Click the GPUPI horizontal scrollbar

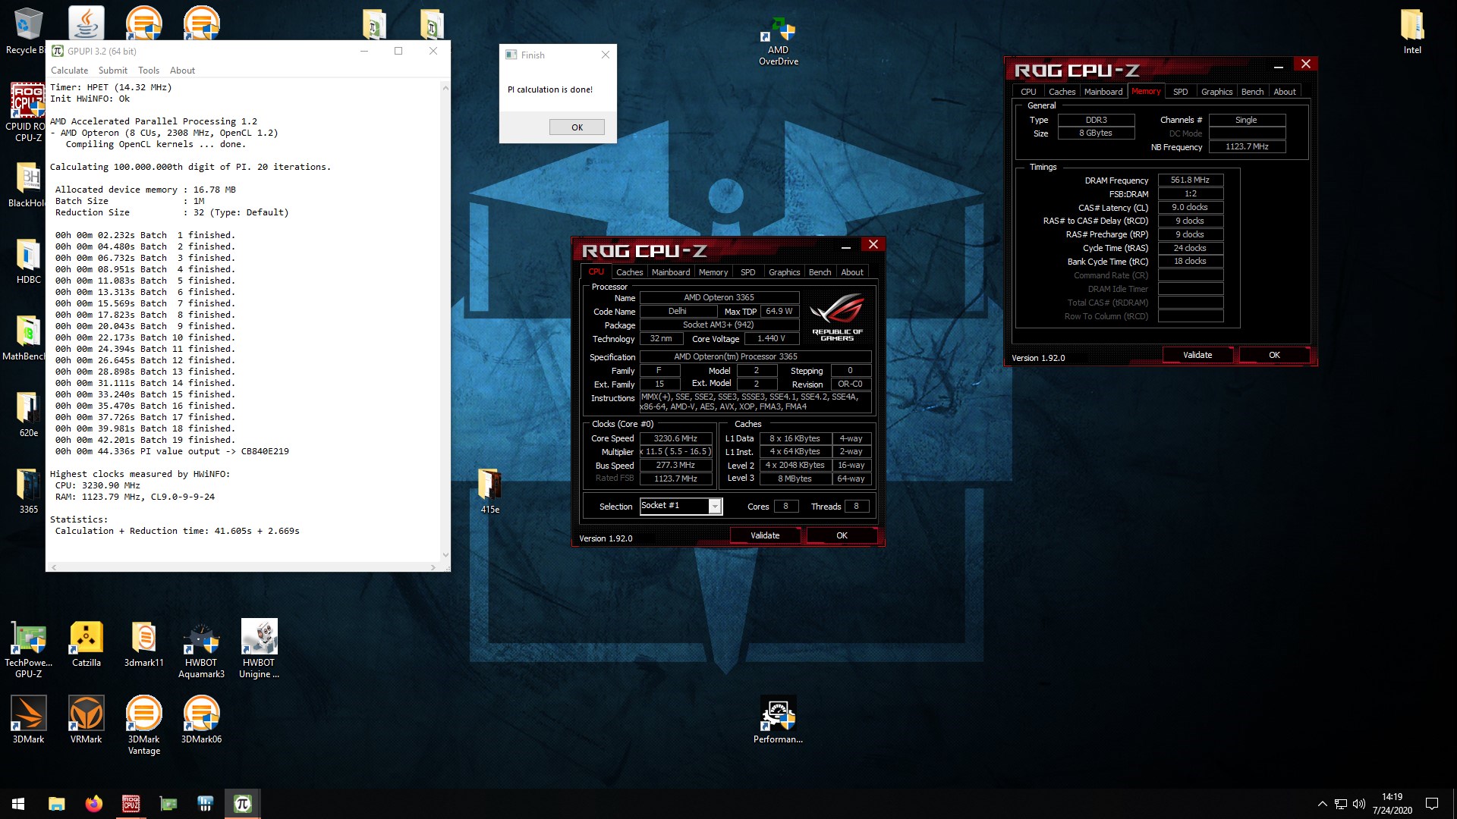coord(243,567)
